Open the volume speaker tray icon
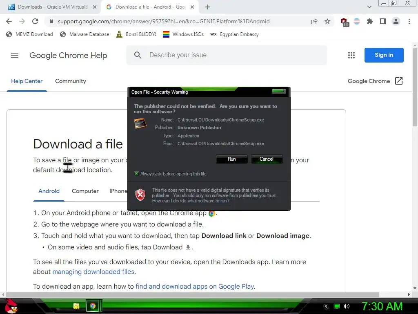Screen dimensions: 418x314 (347, 306)
